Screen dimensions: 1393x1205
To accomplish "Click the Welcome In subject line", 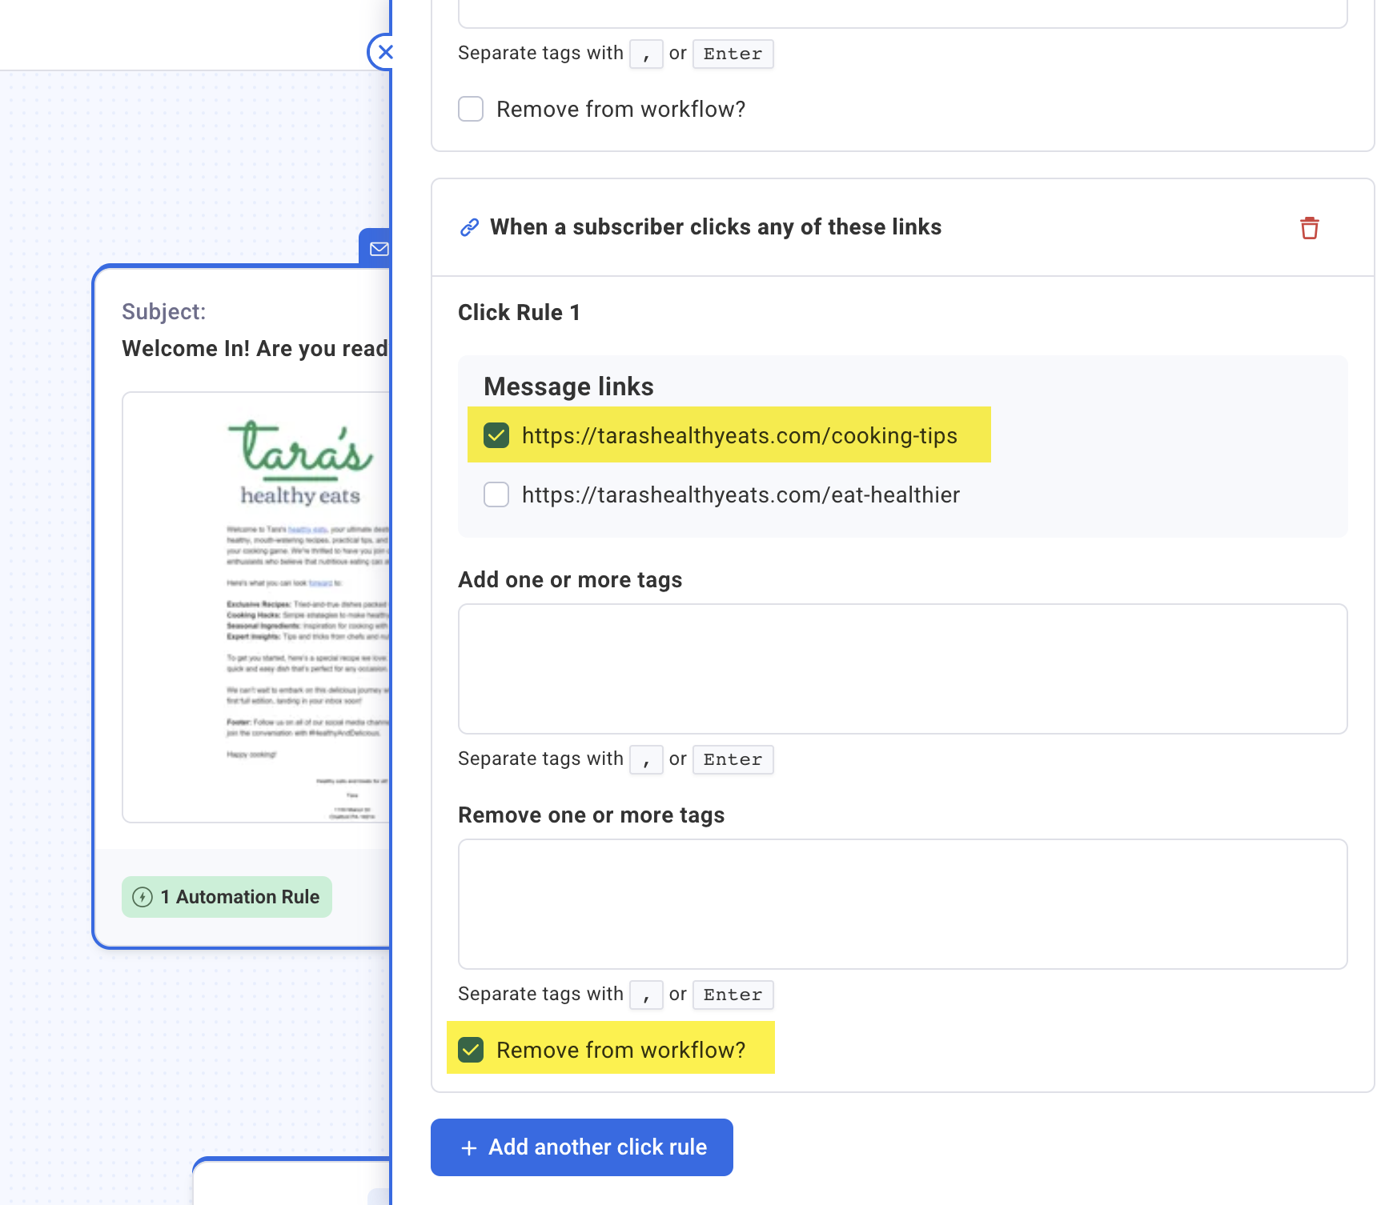I will pos(255,349).
